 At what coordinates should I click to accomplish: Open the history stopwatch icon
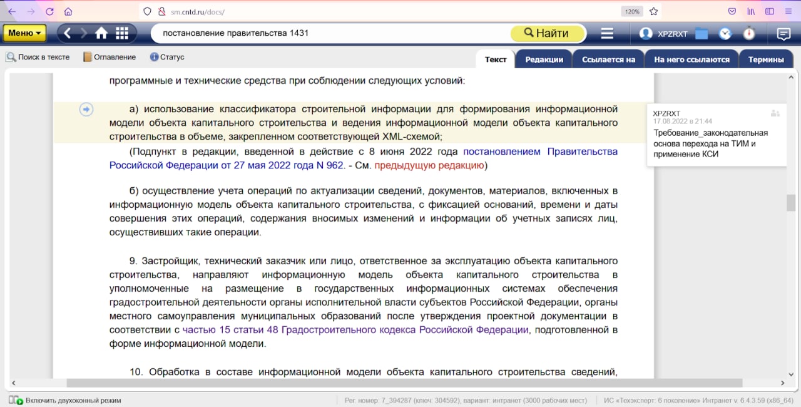pos(749,33)
